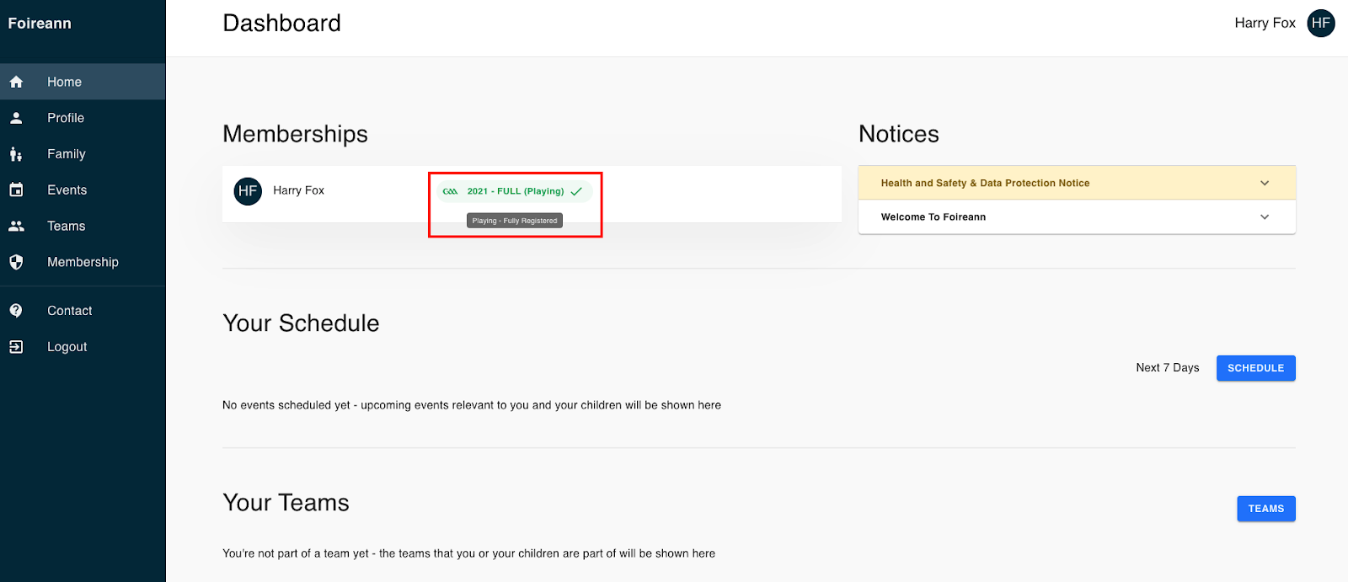This screenshot has height=582, width=1348.
Task: Click the Logout exit icon
Action: pyautogui.click(x=16, y=347)
